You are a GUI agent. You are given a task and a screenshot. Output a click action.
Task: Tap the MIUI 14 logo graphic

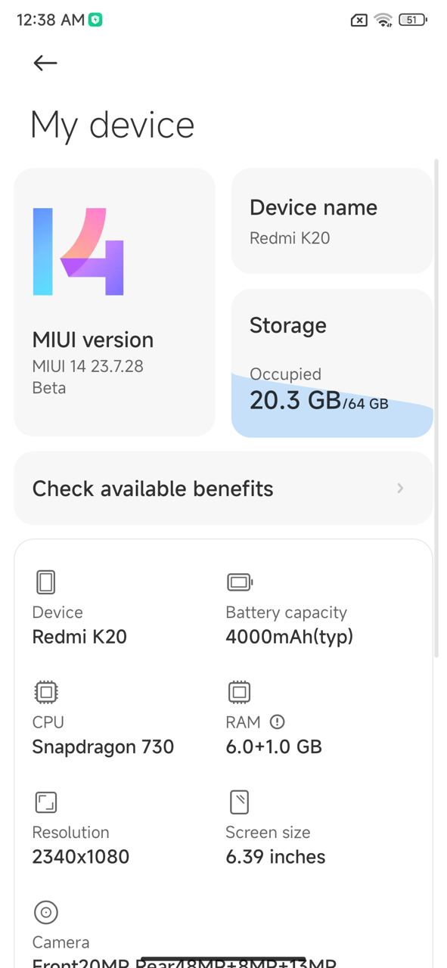pyautogui.click(x=78, y=252)
